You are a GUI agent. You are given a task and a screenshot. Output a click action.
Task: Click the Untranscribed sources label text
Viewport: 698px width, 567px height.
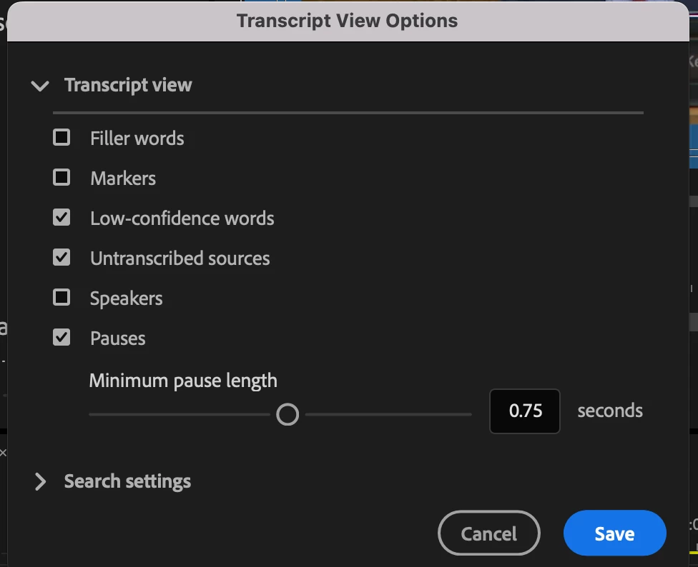point(180,259)
